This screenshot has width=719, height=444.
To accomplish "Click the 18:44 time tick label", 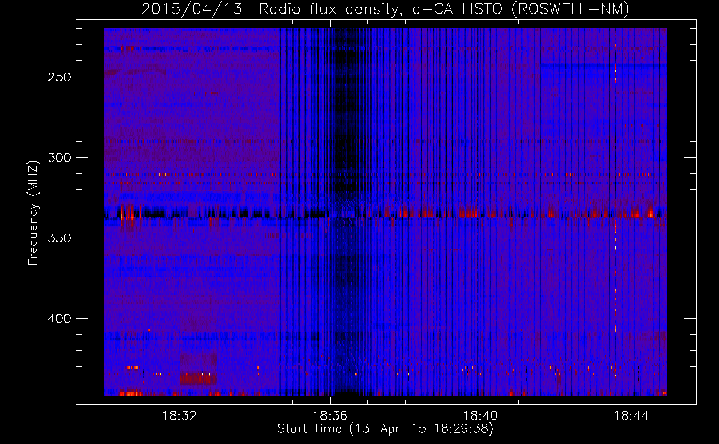I will [x=631, y=416].
